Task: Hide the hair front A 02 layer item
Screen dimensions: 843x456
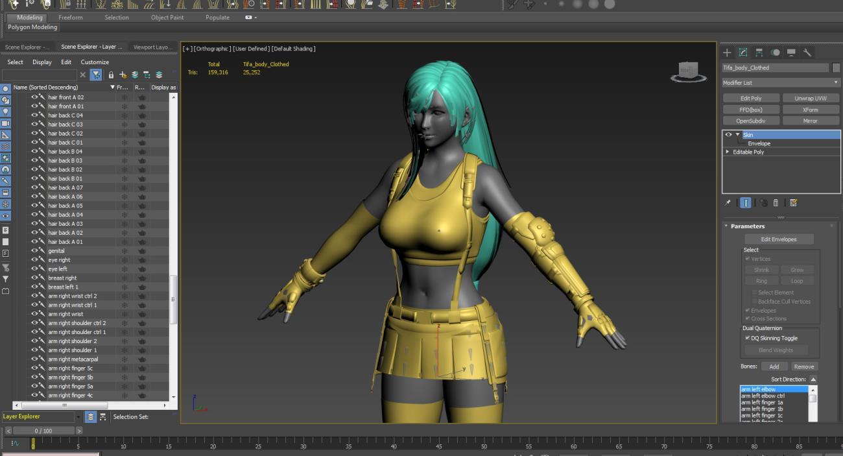Action: (x=35, y=97)
